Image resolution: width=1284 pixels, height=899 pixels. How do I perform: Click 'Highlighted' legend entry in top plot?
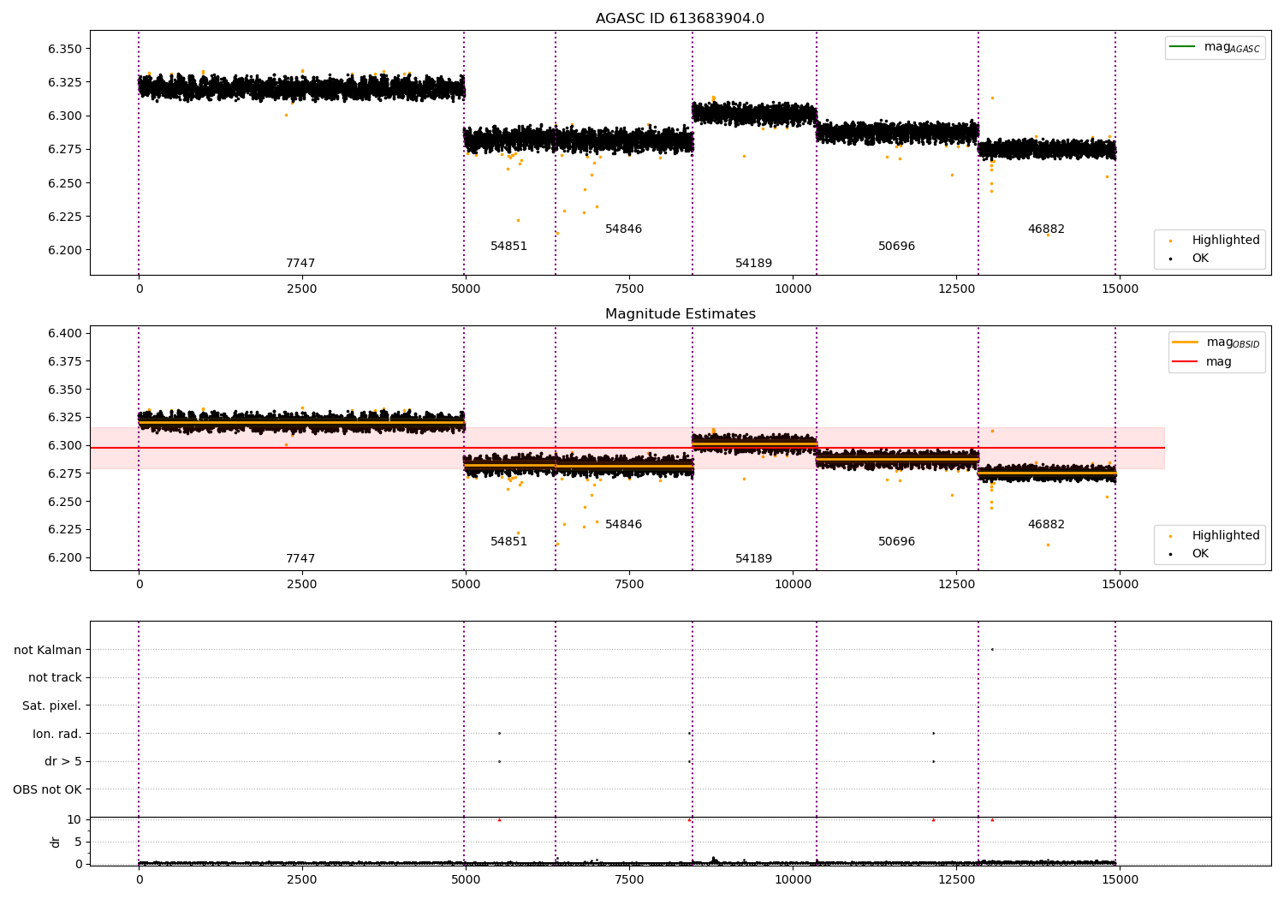point(1216,241)
